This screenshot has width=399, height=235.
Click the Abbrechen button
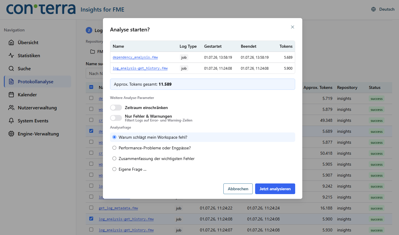point(238,189)
